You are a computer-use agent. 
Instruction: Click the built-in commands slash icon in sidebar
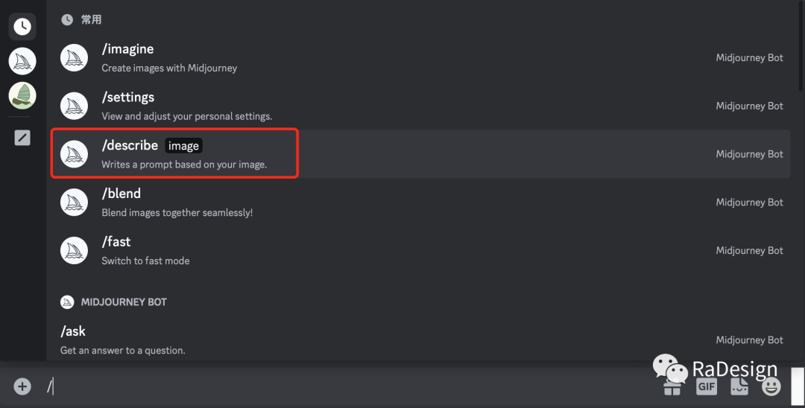[x=22, y=138]
